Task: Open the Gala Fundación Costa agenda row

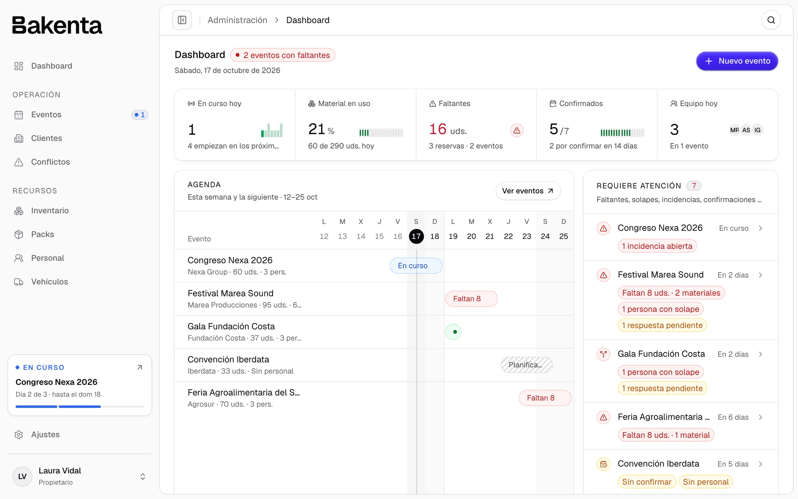Action: (374, 332)
